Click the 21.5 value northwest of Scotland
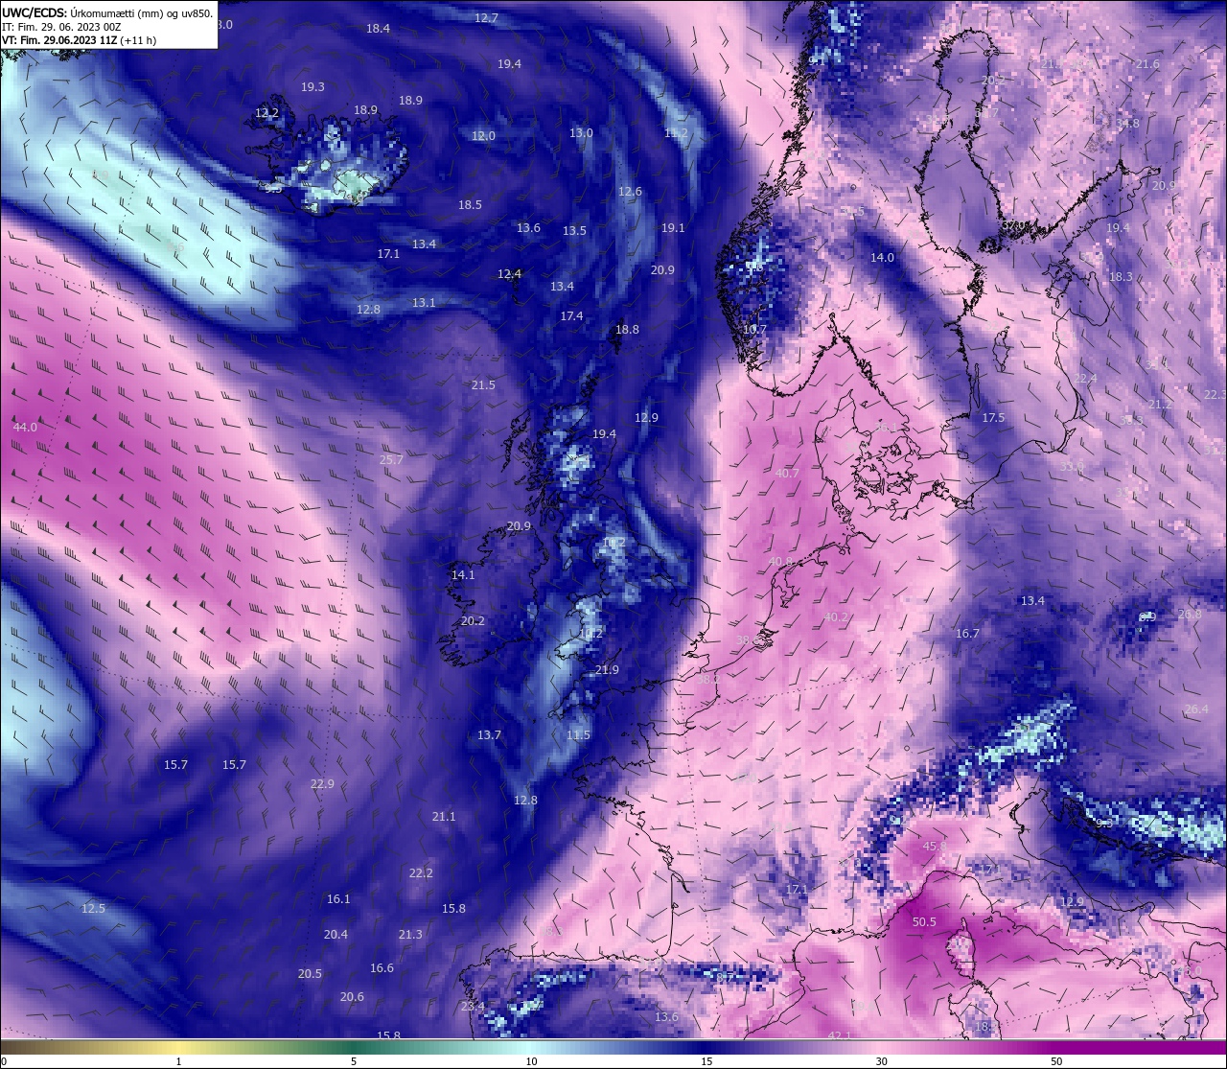 tap(483, 385)
